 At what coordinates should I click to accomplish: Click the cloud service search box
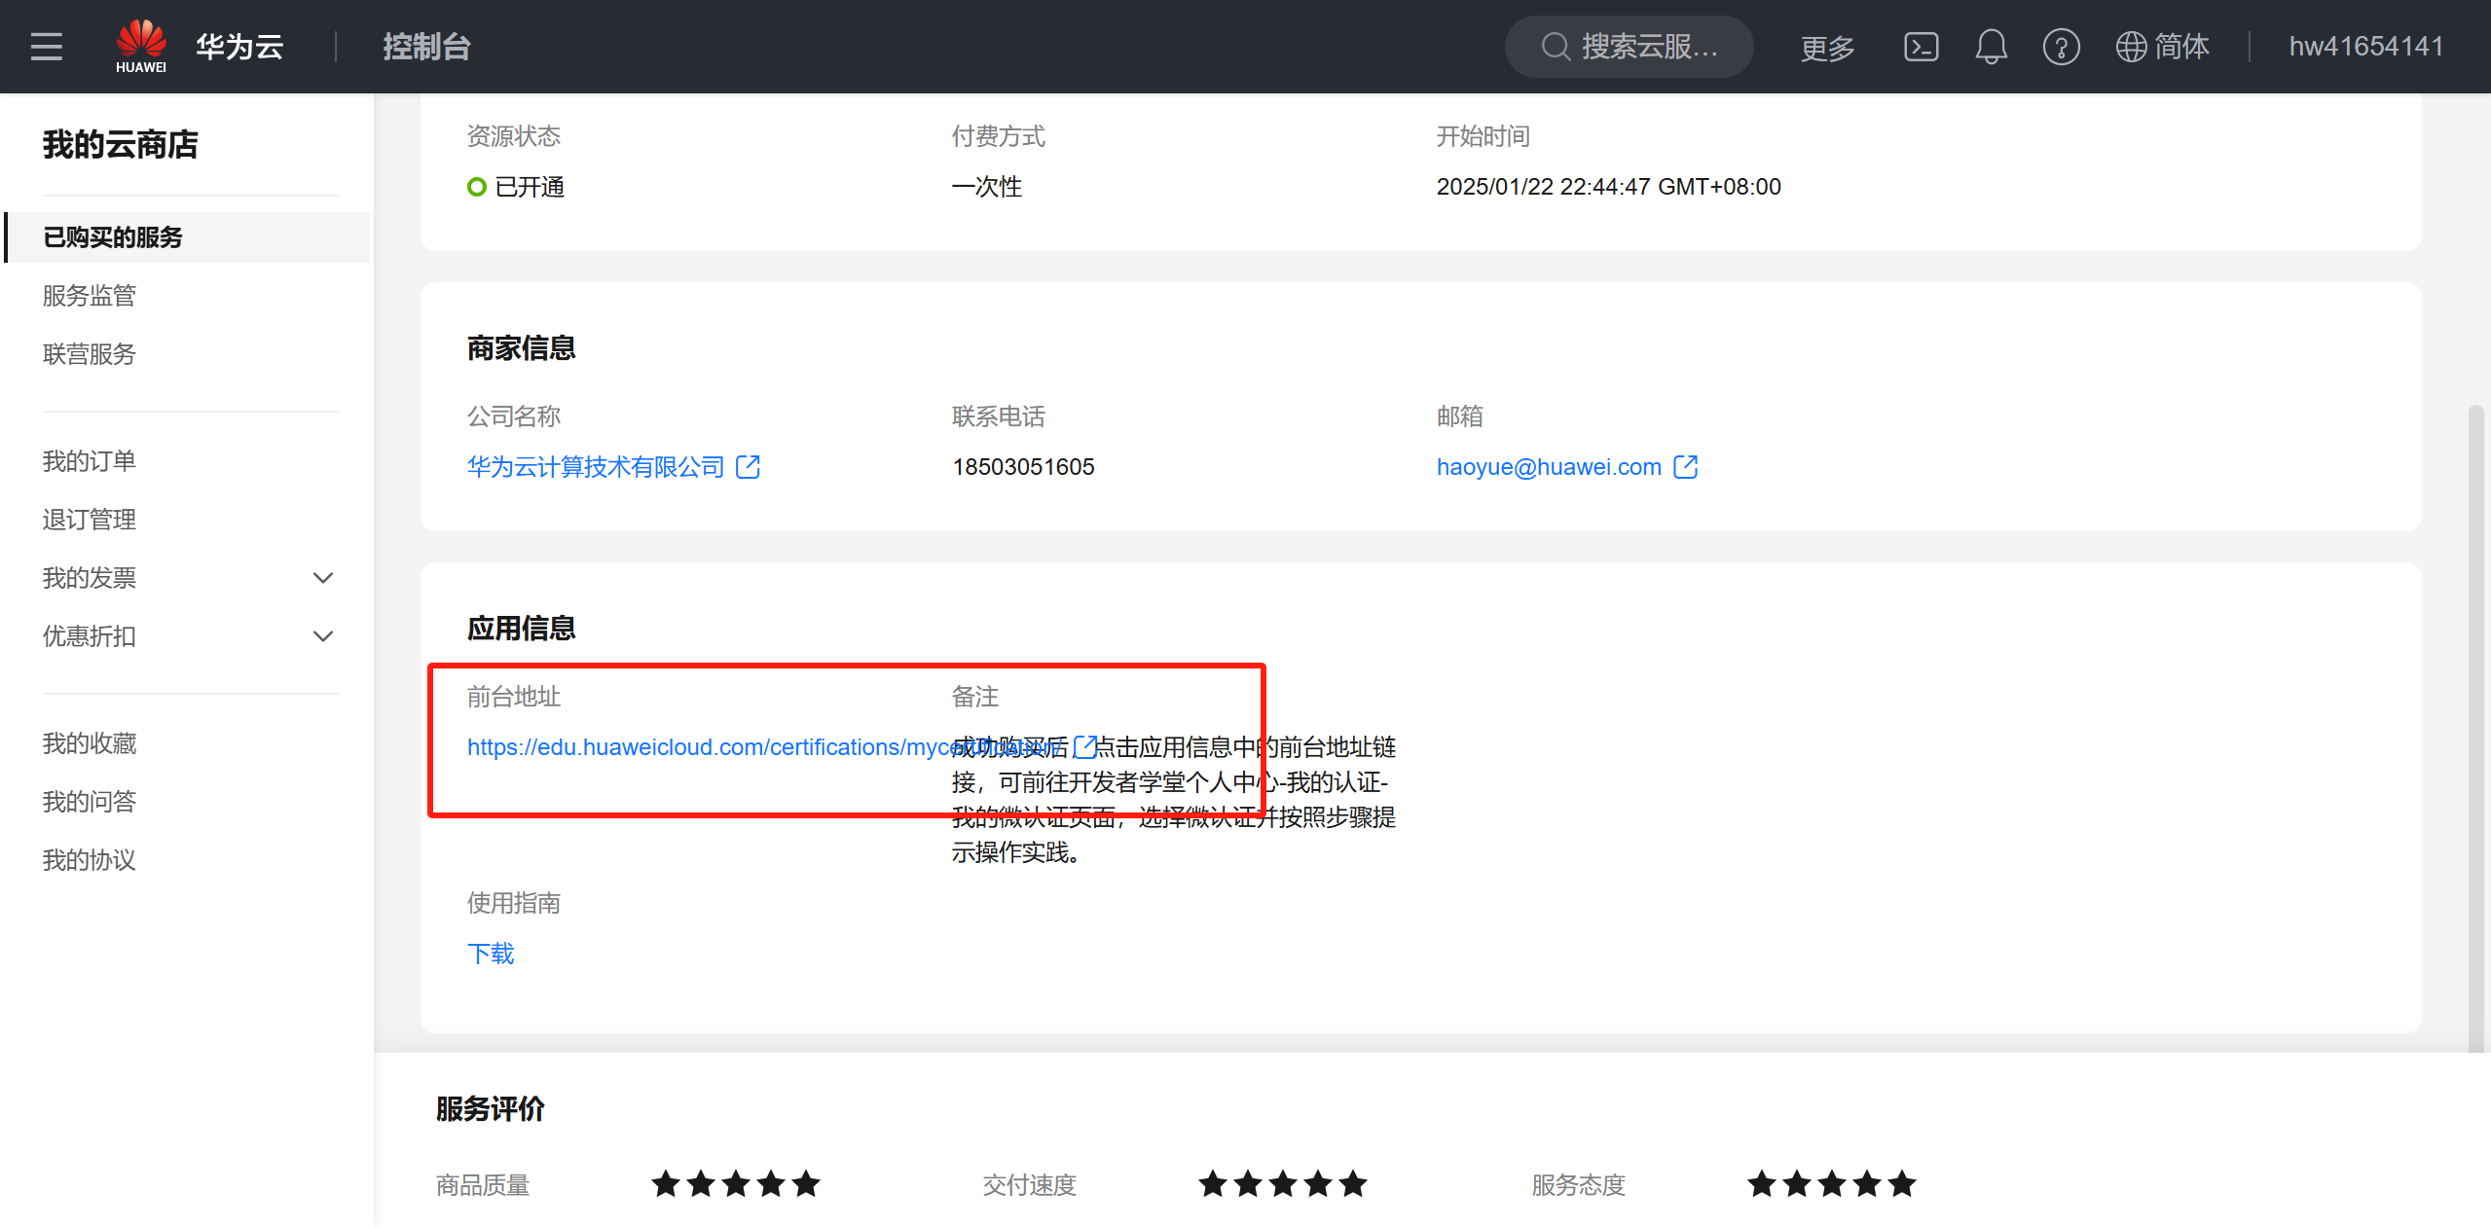(x=1630, y=47)
